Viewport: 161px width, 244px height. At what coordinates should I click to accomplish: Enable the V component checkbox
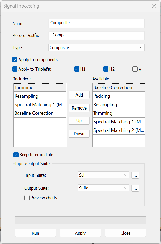pyautogui.click(x=135, y=69)
